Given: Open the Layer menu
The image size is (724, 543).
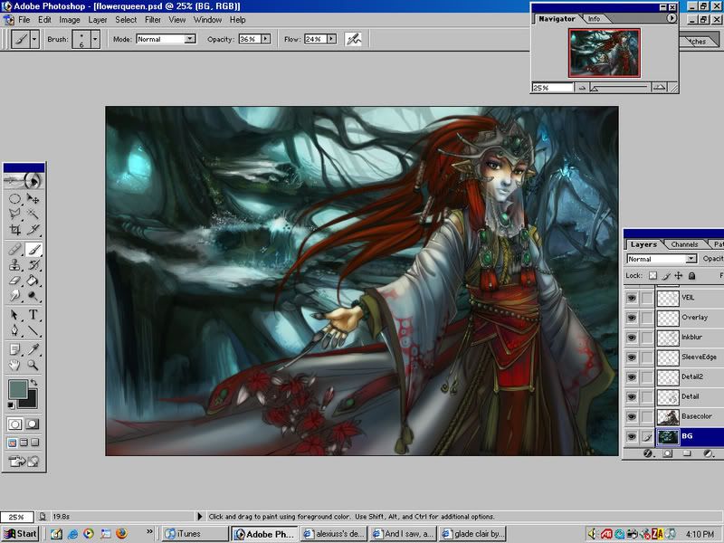Looking at the screenshot, I should click(x=98, y=20).
